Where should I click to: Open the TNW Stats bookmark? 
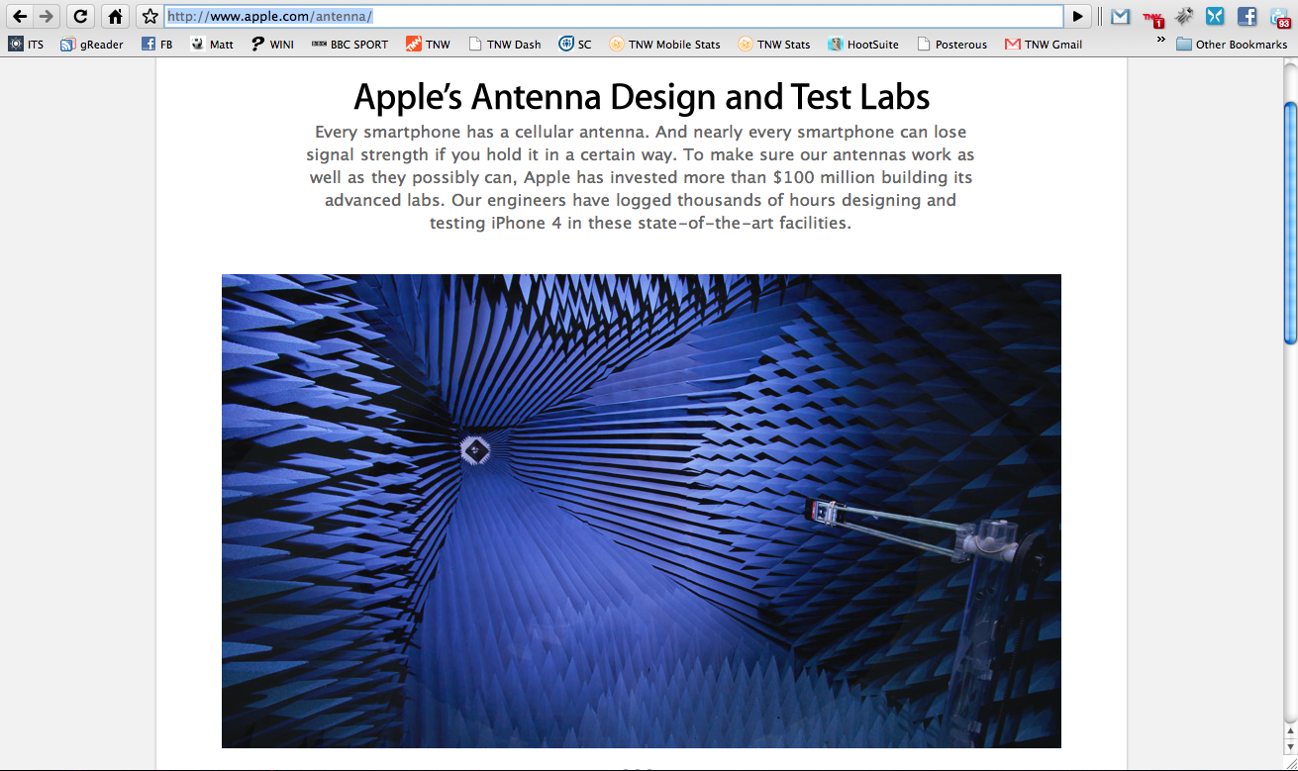click(x=773, y=45)
